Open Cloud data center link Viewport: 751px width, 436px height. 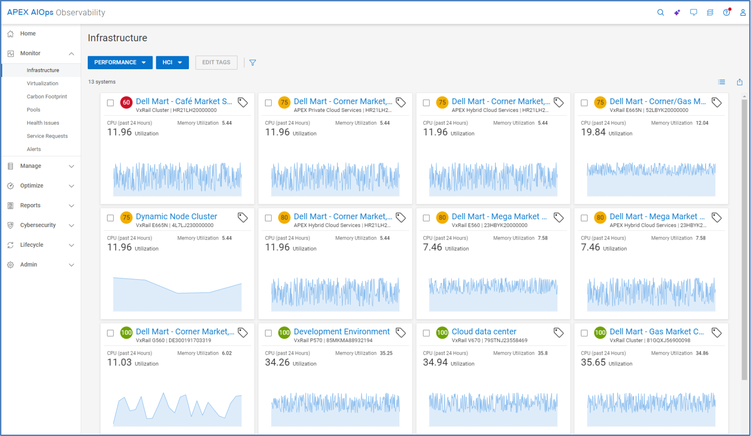coord(484,332)
